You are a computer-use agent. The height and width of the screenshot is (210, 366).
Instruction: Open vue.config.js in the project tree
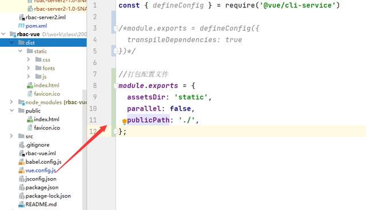pyautogui.click(x=41, y=171)
